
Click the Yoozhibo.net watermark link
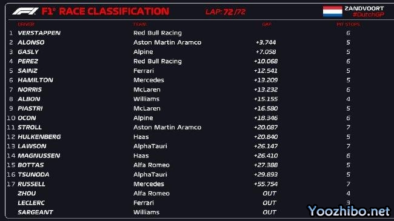349,211
